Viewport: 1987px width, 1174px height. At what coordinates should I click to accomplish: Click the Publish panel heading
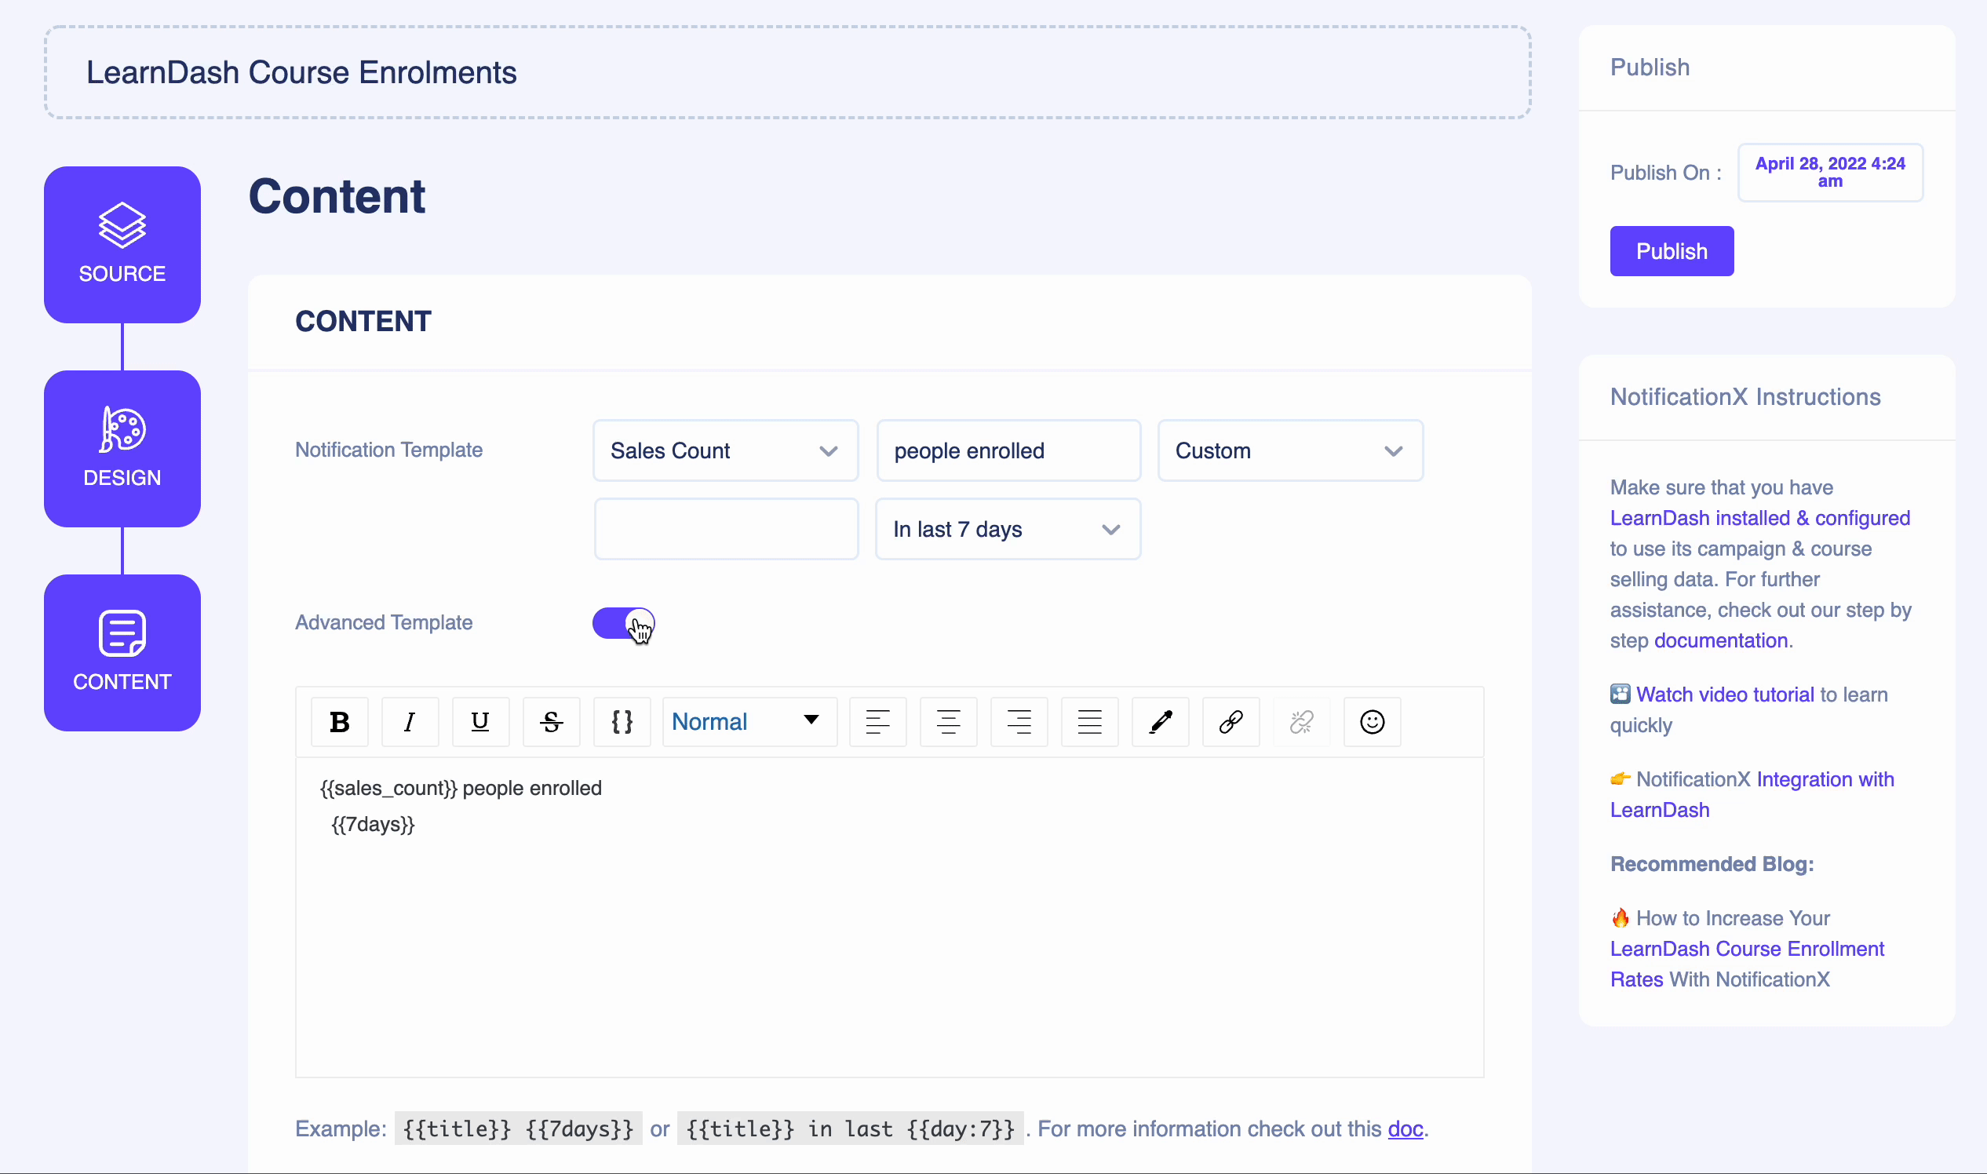pyautogui.click(x=1650, y=67)
